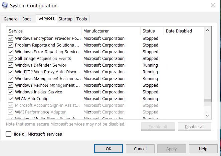Click the scrollbar down arrow
Screen dimensions: 221x156
click(207, 115)
